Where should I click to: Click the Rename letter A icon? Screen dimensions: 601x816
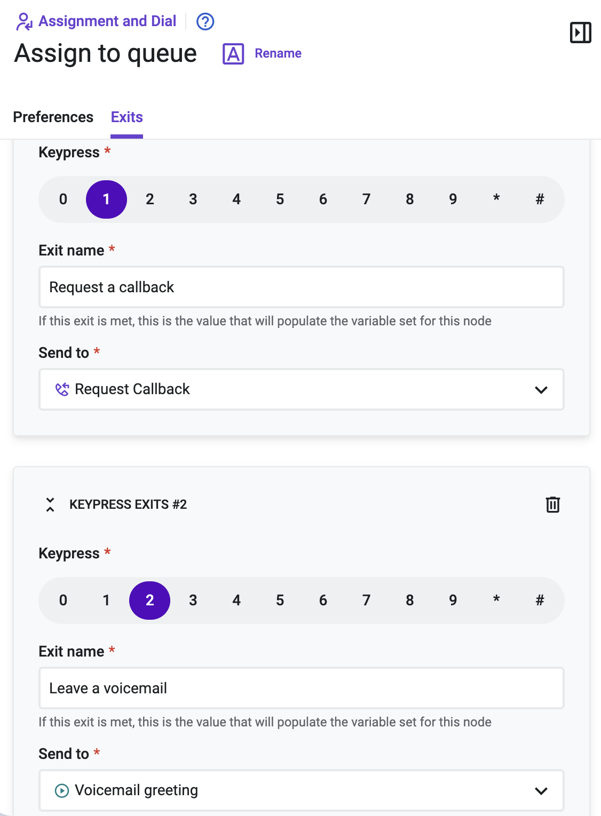[x=233, y=54]
